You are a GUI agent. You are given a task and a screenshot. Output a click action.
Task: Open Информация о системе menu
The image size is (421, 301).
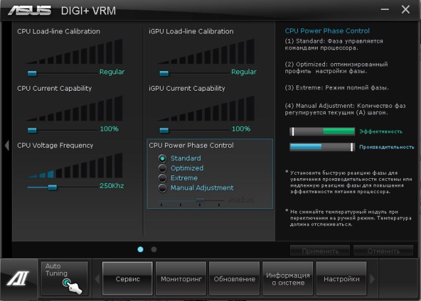pyautogui.click(x=288, y=279)
